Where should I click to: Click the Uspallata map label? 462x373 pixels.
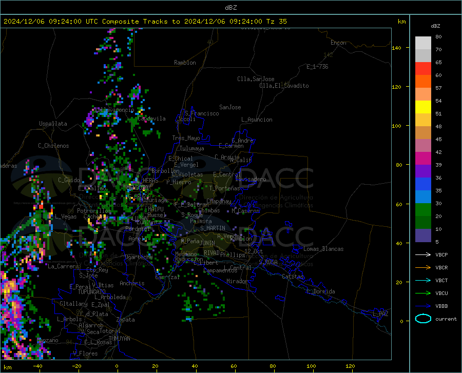53,124
